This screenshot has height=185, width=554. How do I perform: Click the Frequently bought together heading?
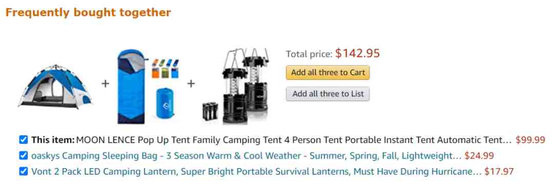(88, 13)
